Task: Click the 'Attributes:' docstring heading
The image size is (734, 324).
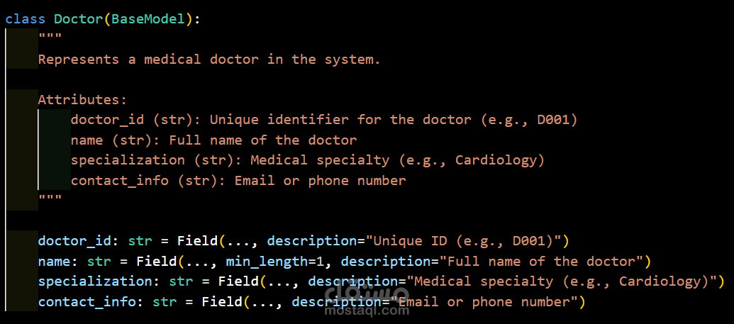Action: click(82, 100)
